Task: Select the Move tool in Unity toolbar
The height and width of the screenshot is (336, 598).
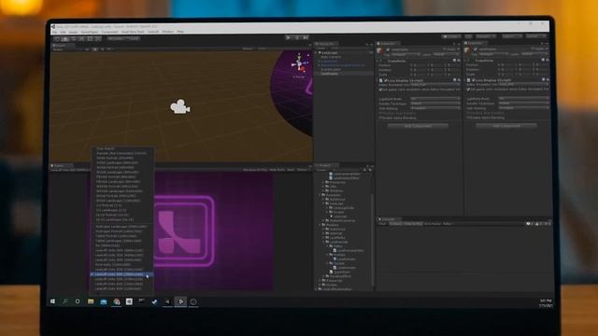Action: pyautogui.click(x=64, y=39)
